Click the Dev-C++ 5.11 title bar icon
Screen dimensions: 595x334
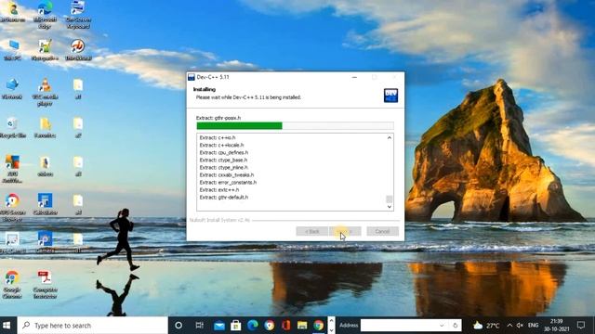[x=192, y=77]
